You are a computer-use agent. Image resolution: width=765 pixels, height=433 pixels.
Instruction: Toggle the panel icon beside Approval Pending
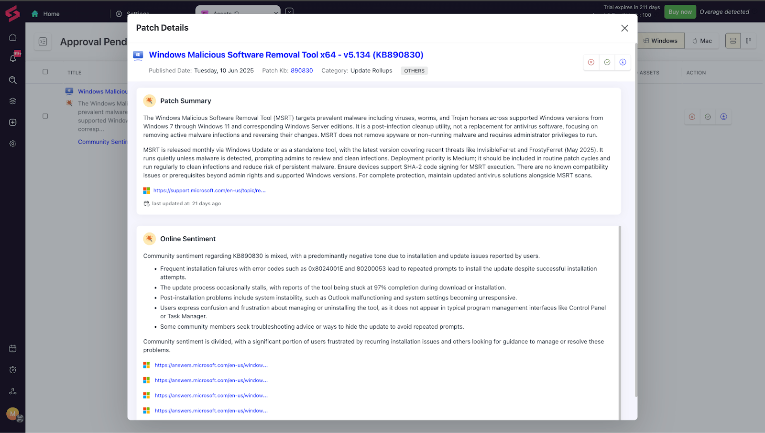43,42
